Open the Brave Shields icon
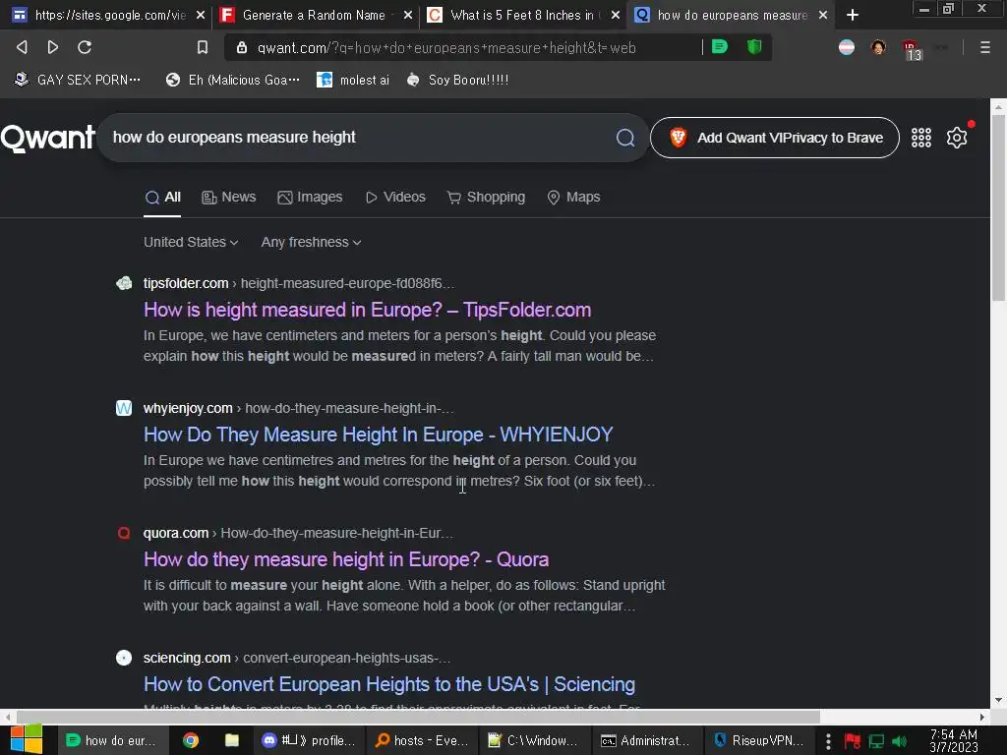The image size is (1007, 755). 754,47
